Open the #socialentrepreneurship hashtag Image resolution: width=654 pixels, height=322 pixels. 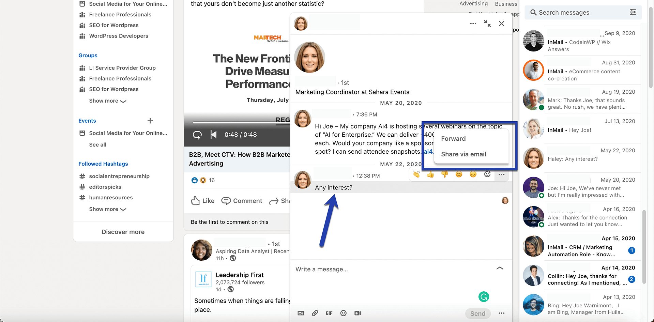[x=119, y=176]
